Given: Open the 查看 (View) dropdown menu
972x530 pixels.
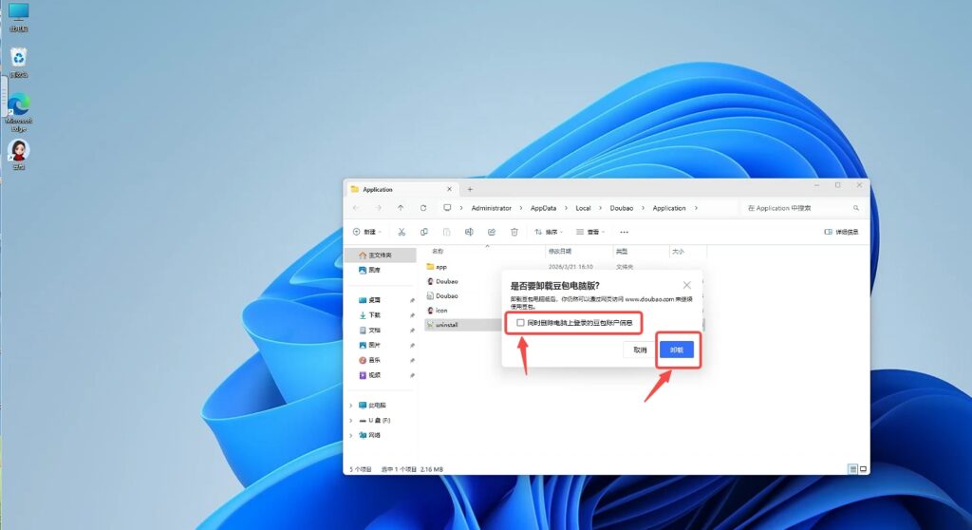Looking at the screenshot, I should tap(590, 232).
